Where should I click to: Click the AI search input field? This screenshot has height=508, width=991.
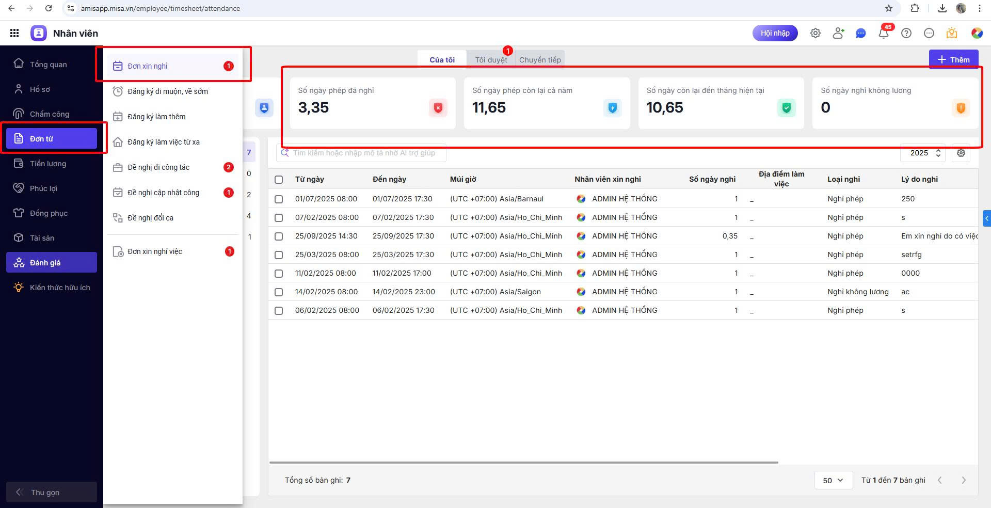[x=364, y=153]
